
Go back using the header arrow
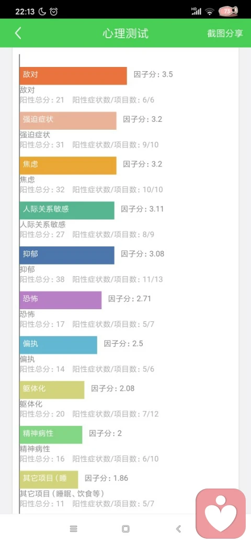[18, 33]
